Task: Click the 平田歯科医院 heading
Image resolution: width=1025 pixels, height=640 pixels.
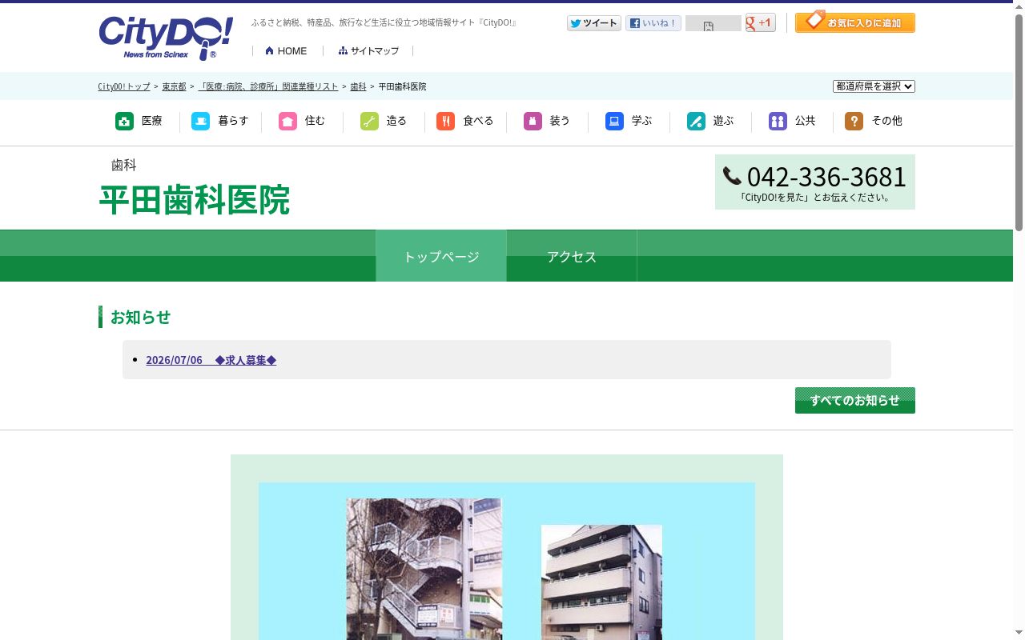Action: (x=195, y=200)
